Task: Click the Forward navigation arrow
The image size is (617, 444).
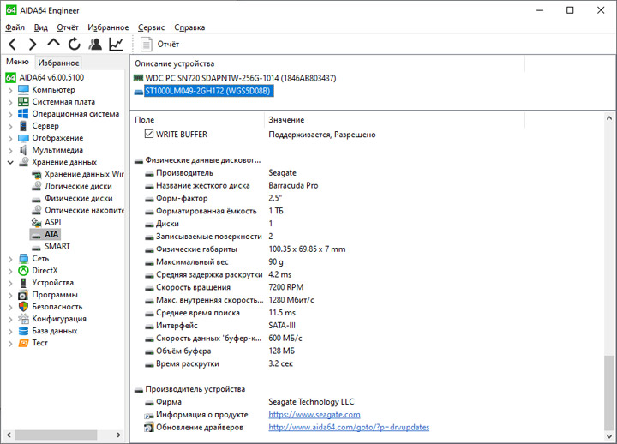Action: click(33, 44)
